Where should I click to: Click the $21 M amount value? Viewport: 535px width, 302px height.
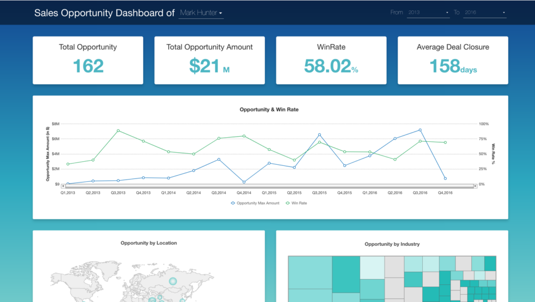click(210, 66)
